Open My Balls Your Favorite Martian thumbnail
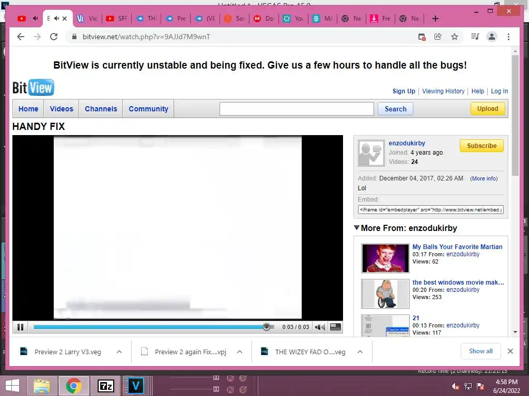This screenshot has height=396, width=529. [385, 258]
